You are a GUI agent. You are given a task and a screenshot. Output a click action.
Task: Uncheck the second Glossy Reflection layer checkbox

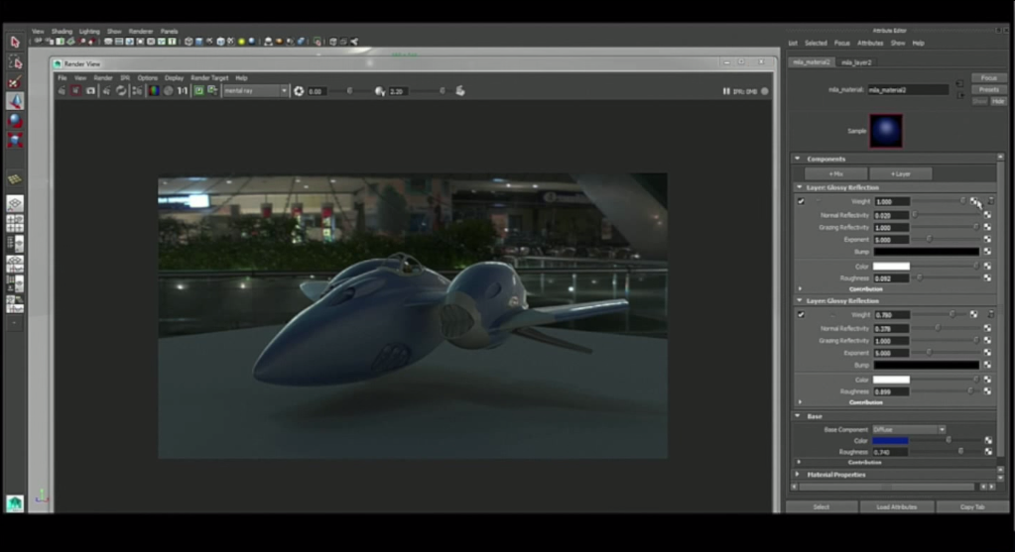pyautogui.click(x=801, y=314)
